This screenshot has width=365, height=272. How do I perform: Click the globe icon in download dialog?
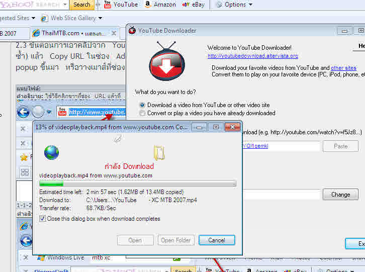pos(51,152)
